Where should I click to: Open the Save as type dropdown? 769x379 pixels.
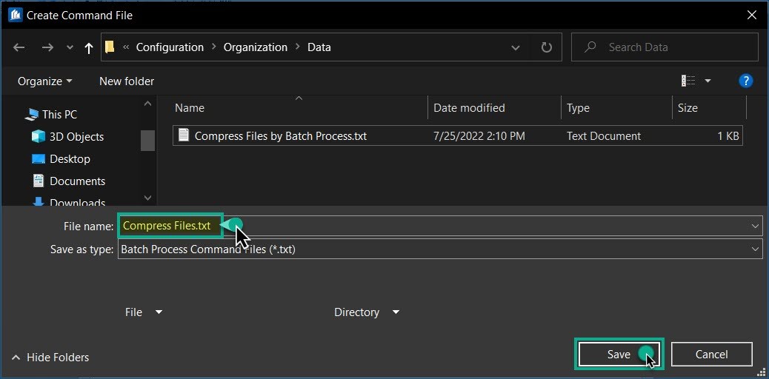[755, 249]
